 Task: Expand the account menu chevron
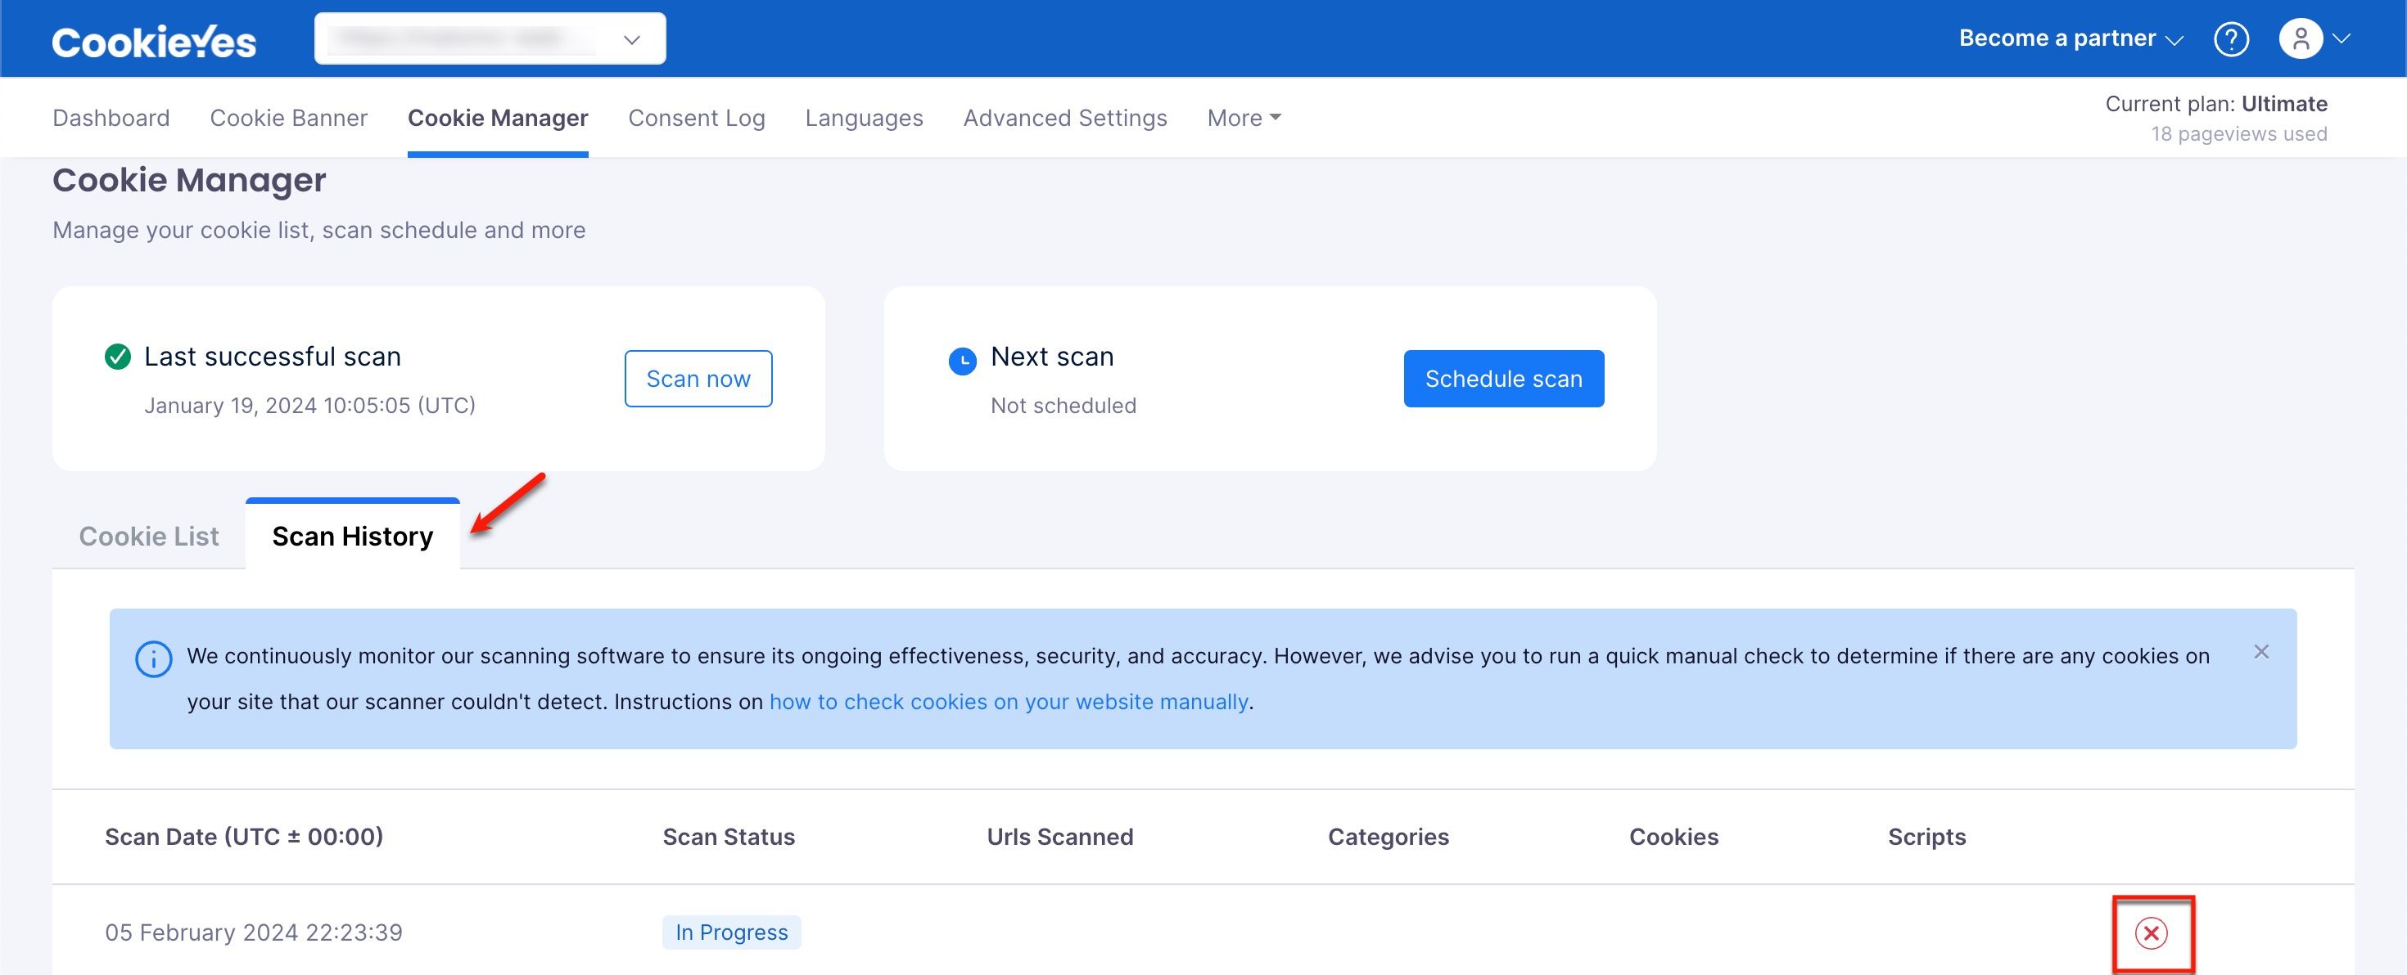(2342, 39)
